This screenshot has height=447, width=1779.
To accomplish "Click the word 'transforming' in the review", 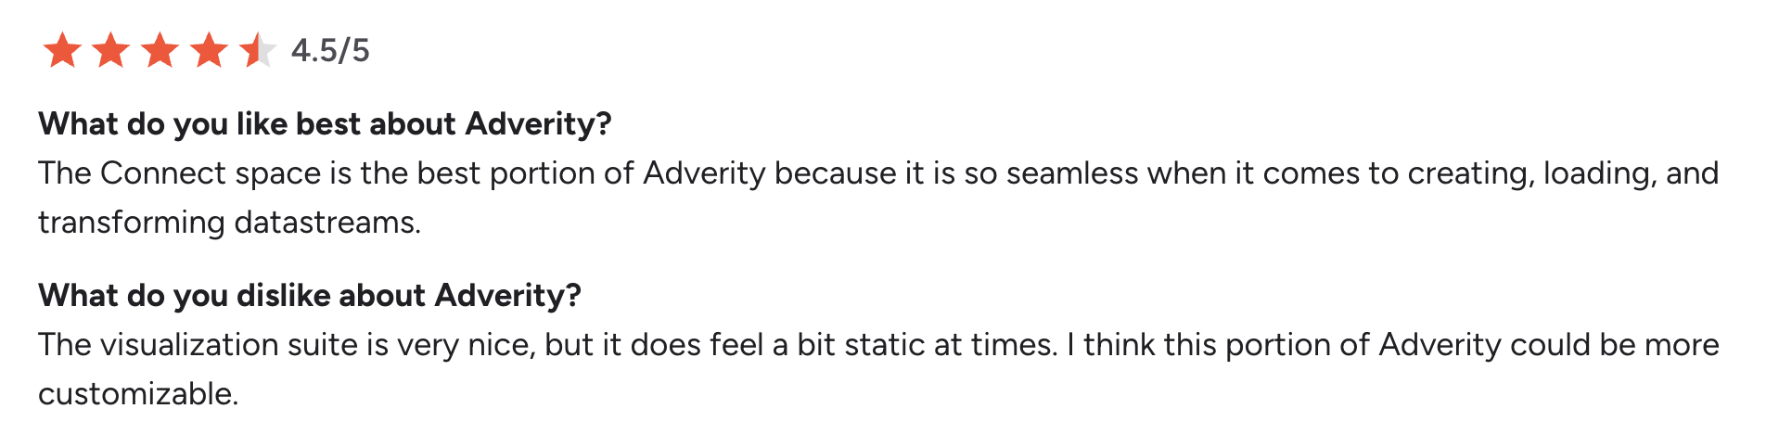I will 131,223.
